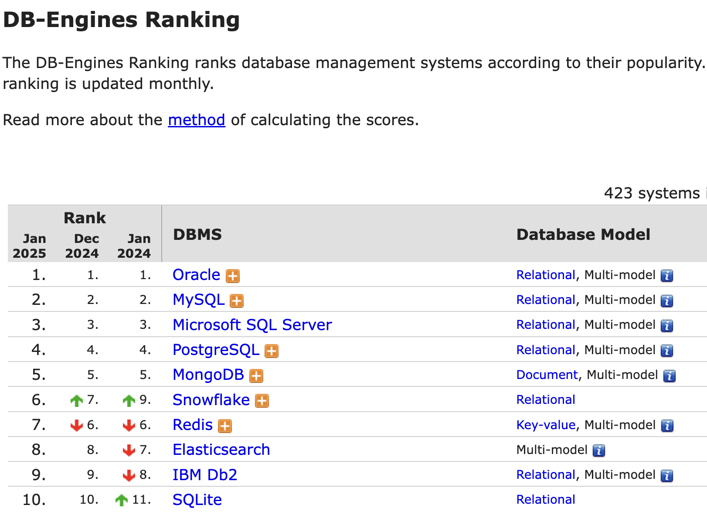Open the info icon in Elasticsearch's row
Screen dimensions: 707x512
[599, 451]
